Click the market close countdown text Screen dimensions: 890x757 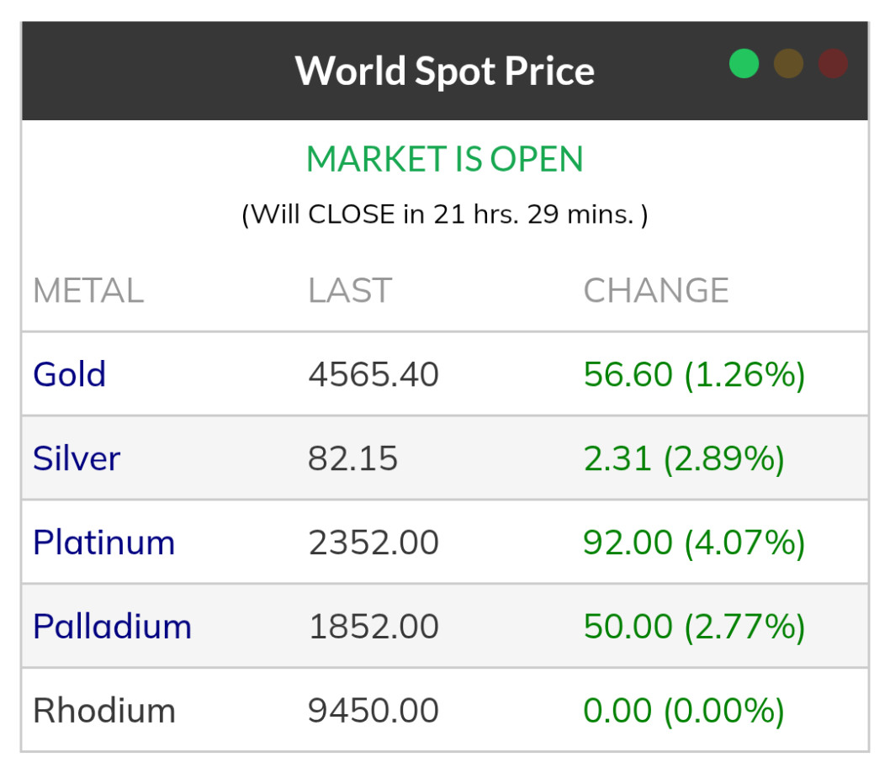point(445,214)
